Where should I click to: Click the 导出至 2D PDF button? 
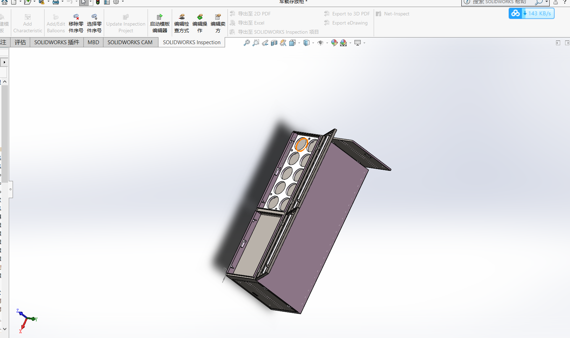[x=250, y=14]
